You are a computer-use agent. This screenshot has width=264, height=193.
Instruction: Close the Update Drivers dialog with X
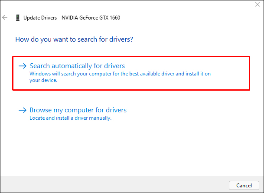(257, 4)
